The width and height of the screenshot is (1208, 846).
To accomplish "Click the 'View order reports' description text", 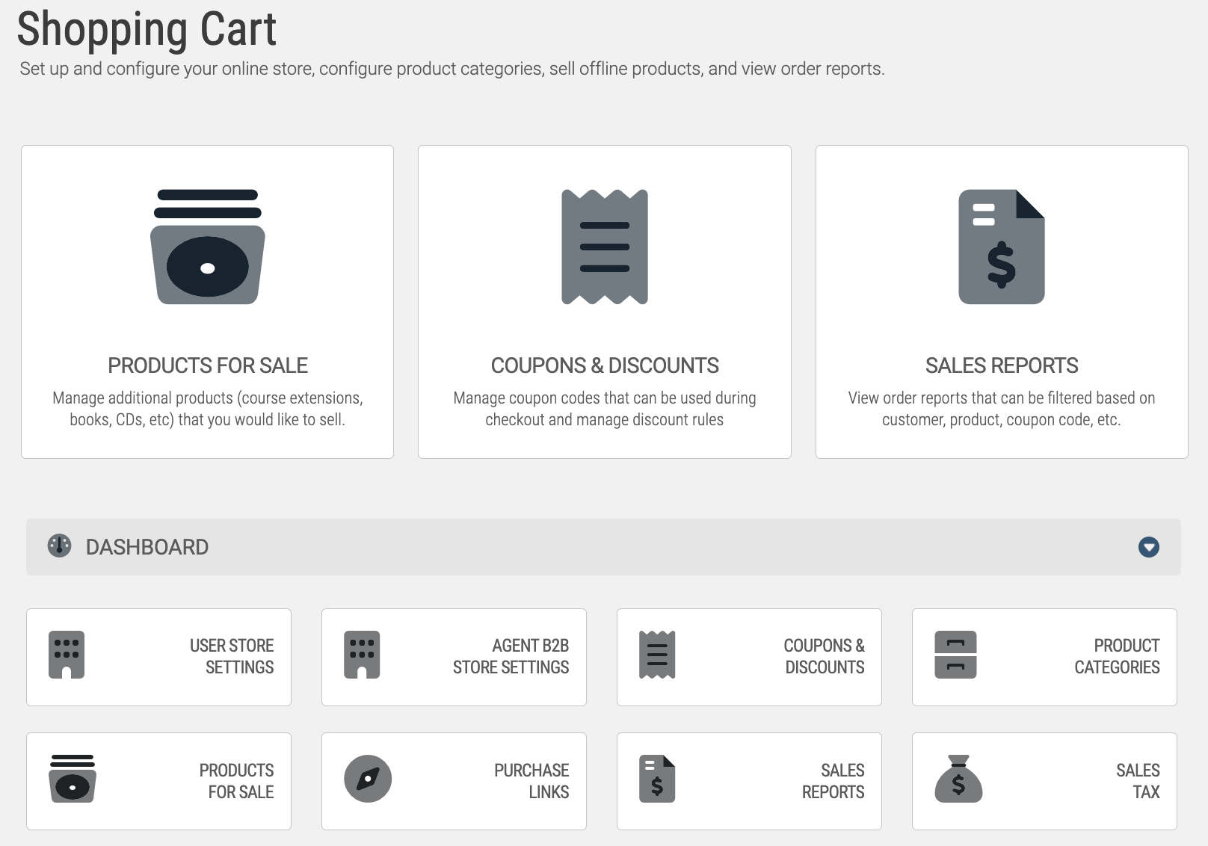I will coord(1002,409).
